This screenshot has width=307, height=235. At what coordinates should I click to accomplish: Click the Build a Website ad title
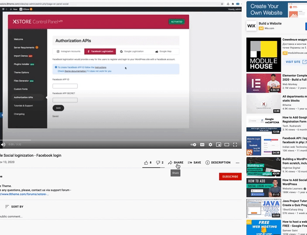[270, 23]
